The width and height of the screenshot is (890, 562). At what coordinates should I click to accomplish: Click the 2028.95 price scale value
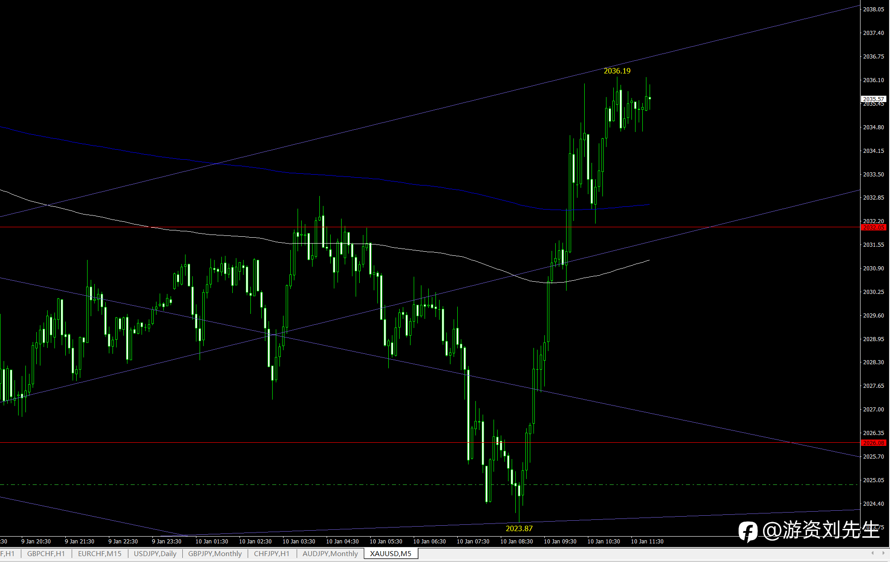coord(873,339)
